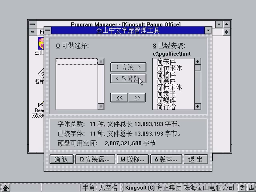The height and width of the screenshot is (192, 256).
Task: Click available fonts list scroll-down arrow
Action: click(x=101, y=107)
